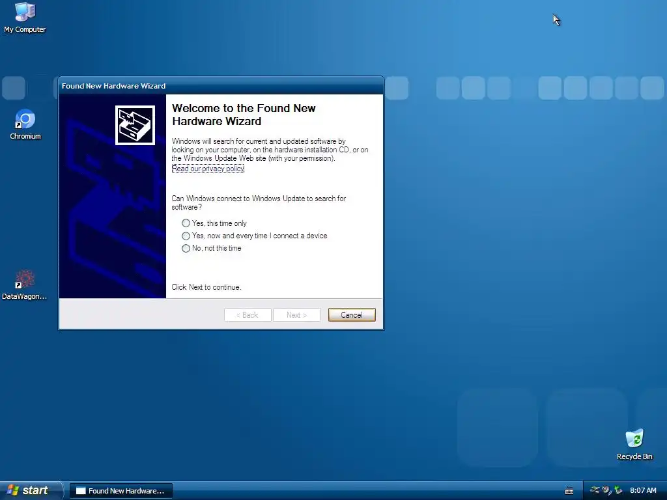Click the network connections tray icon
This screenshot has height=500, width=667.
(595, 490)
